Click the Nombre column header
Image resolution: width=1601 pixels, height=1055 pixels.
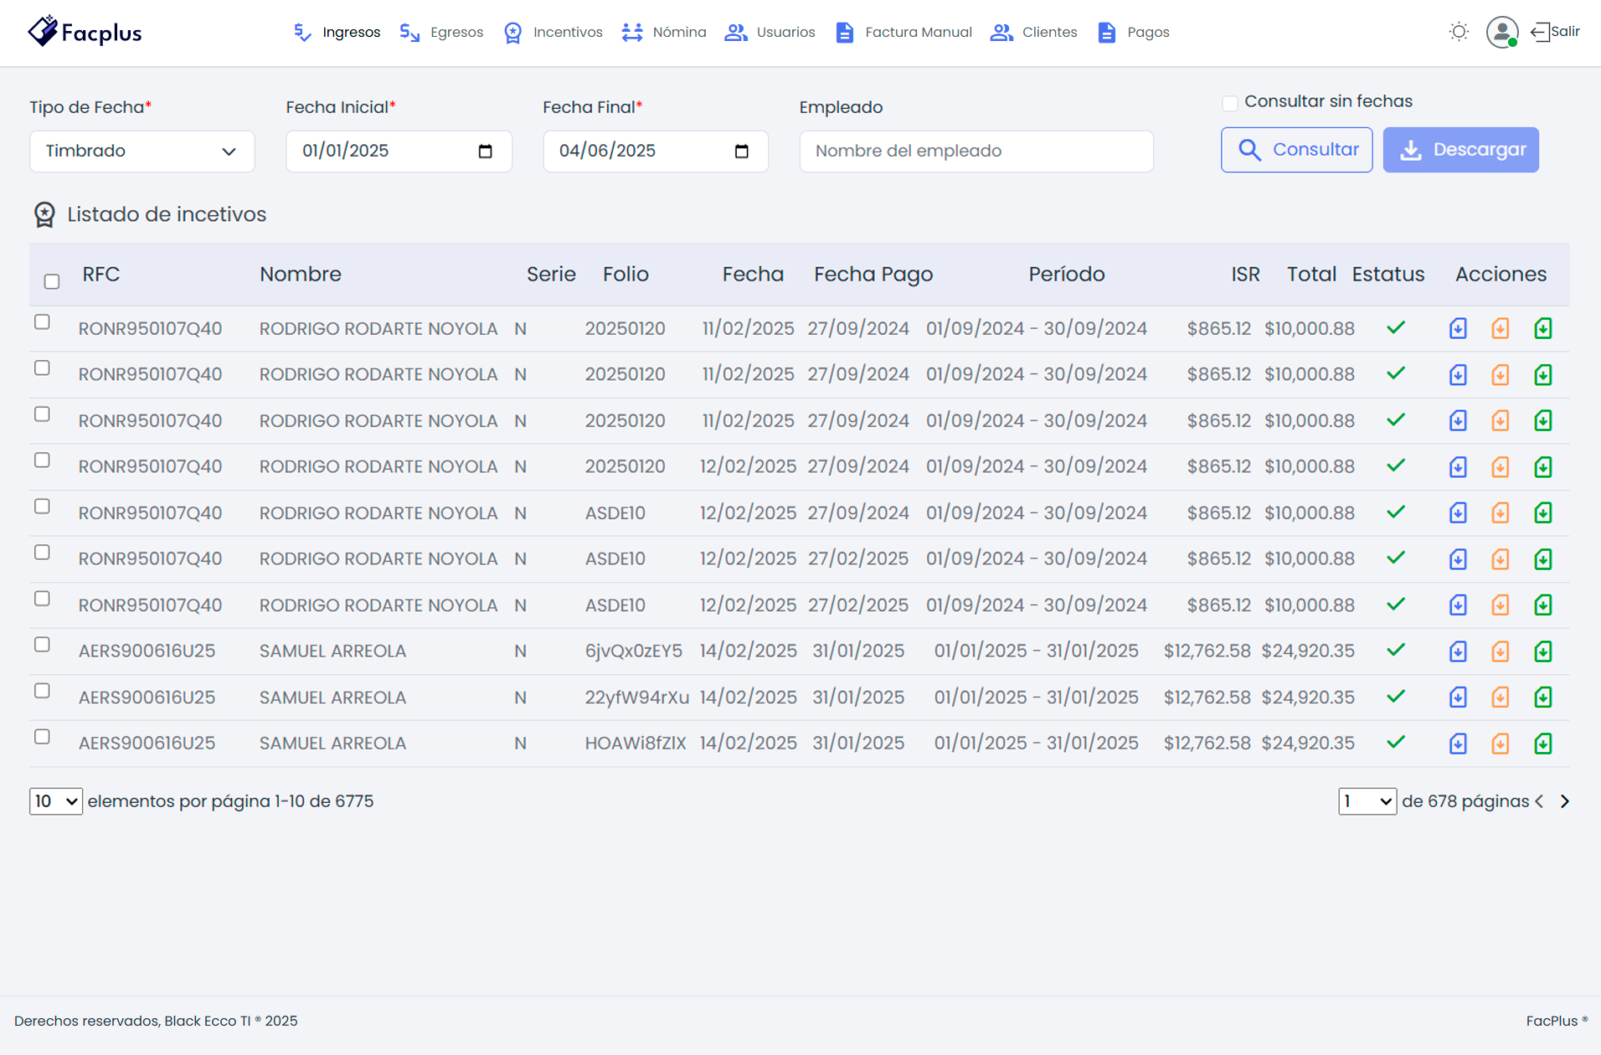coord(301,275)
